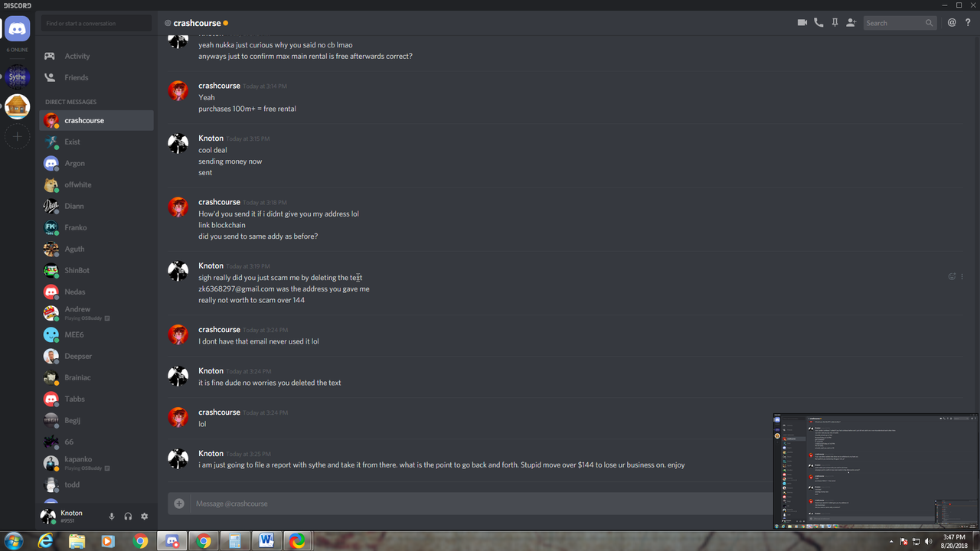Screen dimensions: 980x551
Task: Toggle microphone mute in user panel
Action: 112,517
